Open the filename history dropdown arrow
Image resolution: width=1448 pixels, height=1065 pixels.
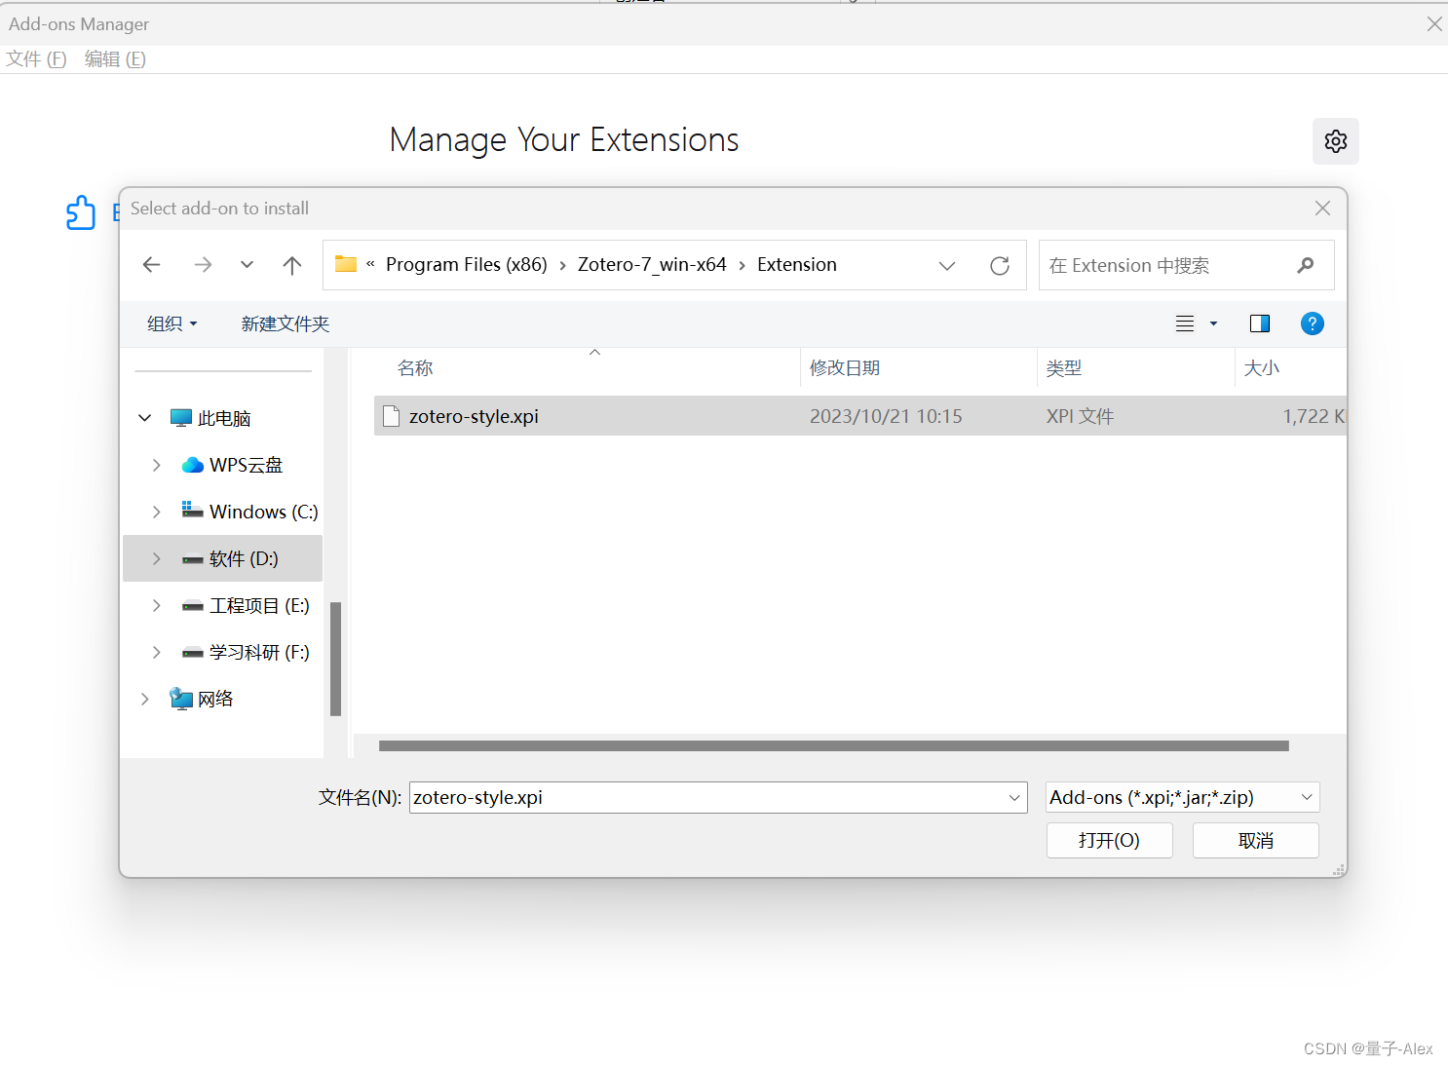pos(1014,797)
